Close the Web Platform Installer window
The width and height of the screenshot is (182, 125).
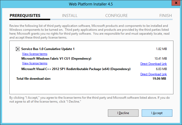click(176, 3)
